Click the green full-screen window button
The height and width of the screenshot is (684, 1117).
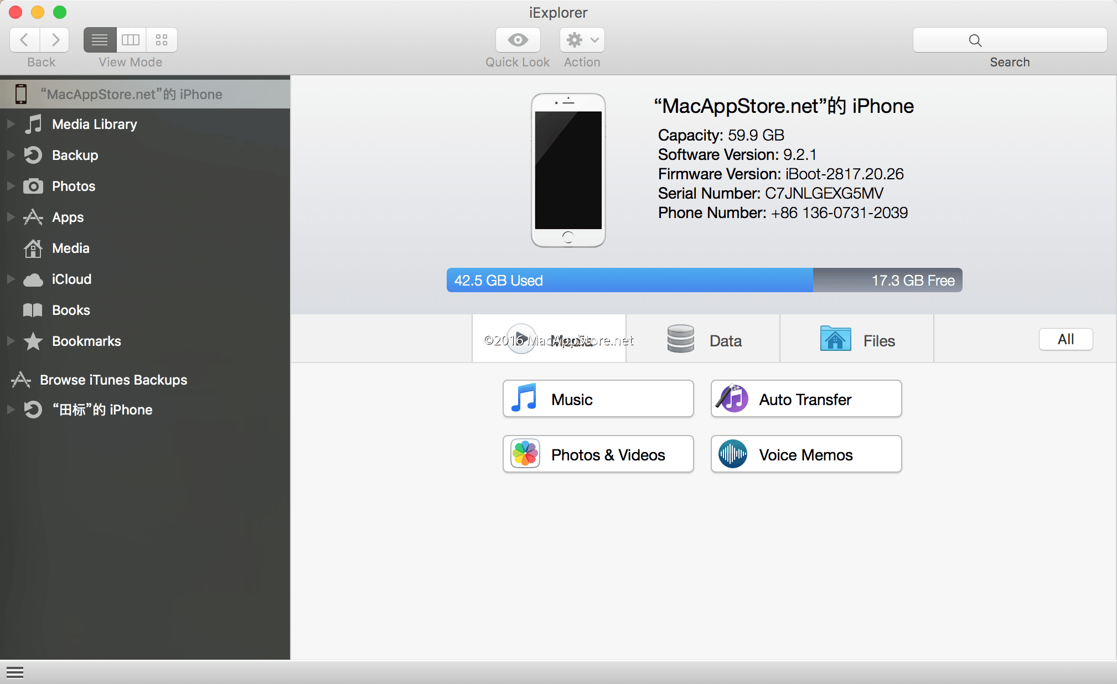pyautogui.click(x=60, y=12)
